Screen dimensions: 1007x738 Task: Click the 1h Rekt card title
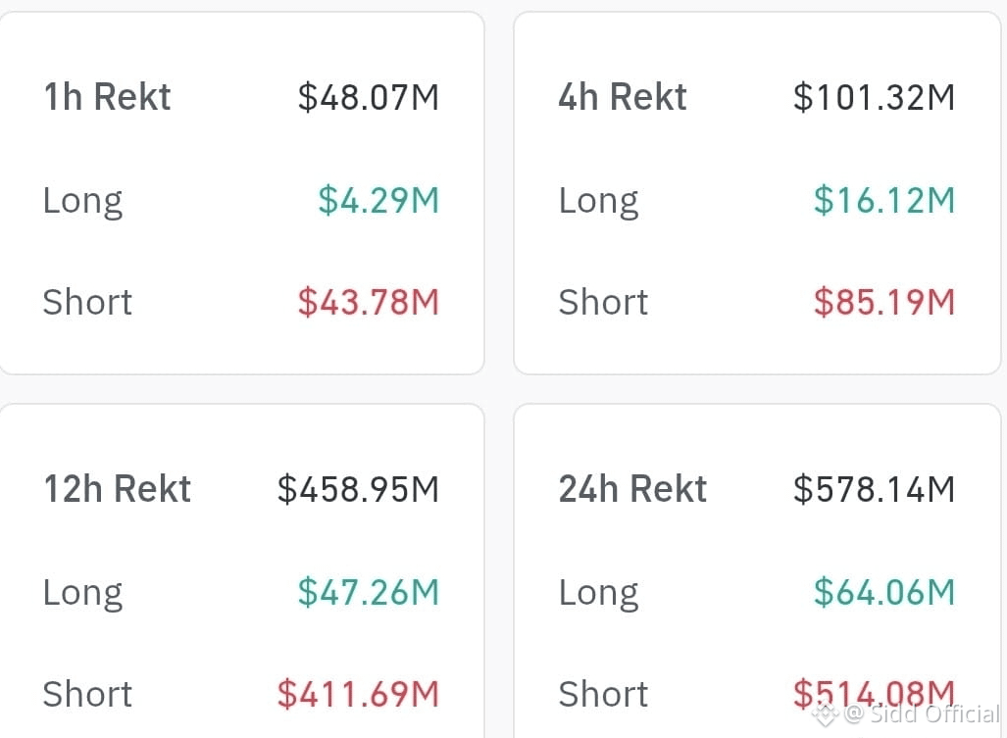107,97
